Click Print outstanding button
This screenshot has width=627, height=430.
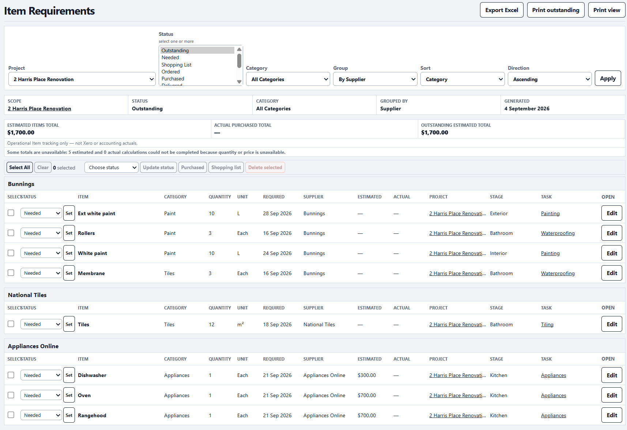point(556,10)
